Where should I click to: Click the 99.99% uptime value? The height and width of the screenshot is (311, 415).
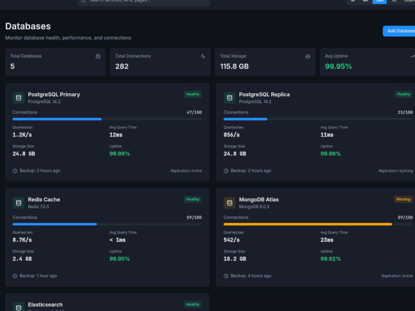click(120, 154)
